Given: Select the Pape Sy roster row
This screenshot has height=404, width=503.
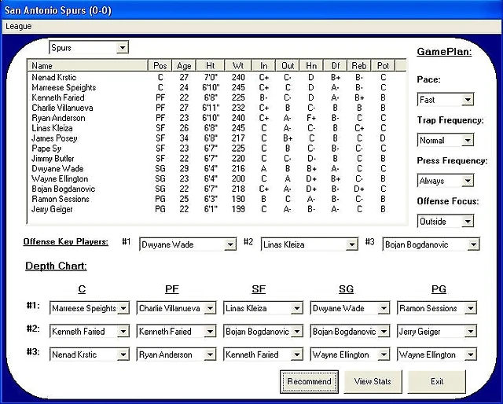Looking at the screenshot, I should pos(217,149).
